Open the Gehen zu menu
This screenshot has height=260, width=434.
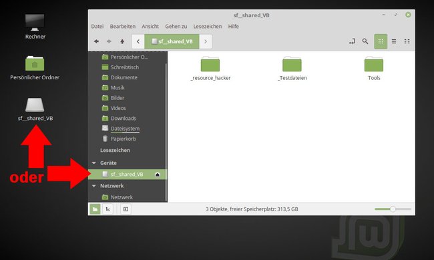pos(176,27)
